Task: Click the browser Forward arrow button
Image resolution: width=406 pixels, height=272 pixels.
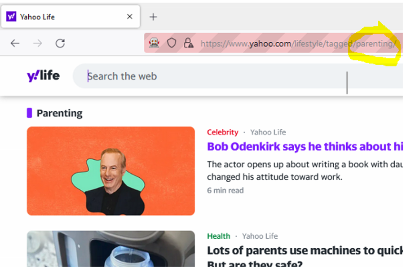Action: tap(38, 43)
